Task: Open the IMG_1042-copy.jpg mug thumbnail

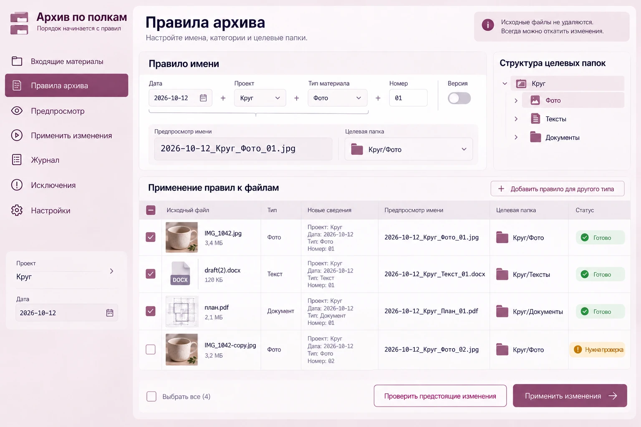Action: (x=182, y=349)
